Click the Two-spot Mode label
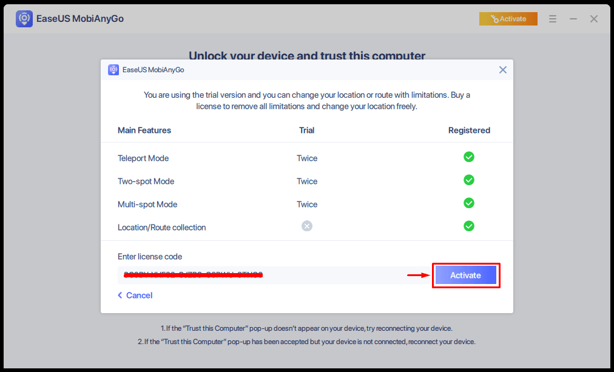 146,181
